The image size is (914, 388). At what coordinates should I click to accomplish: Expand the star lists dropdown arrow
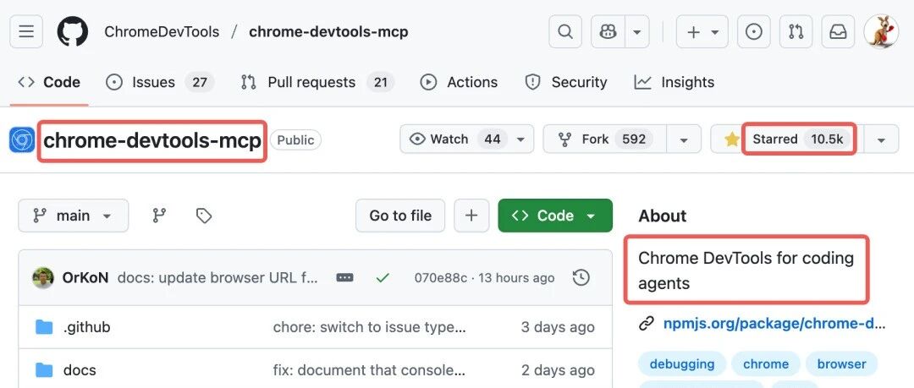pyautogui.click(x=881, y=139)
